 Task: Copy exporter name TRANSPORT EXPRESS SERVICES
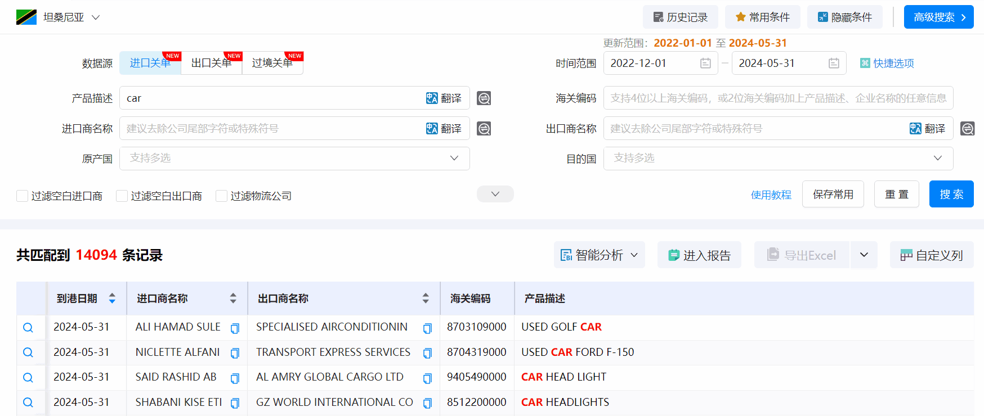click(427, 353)
